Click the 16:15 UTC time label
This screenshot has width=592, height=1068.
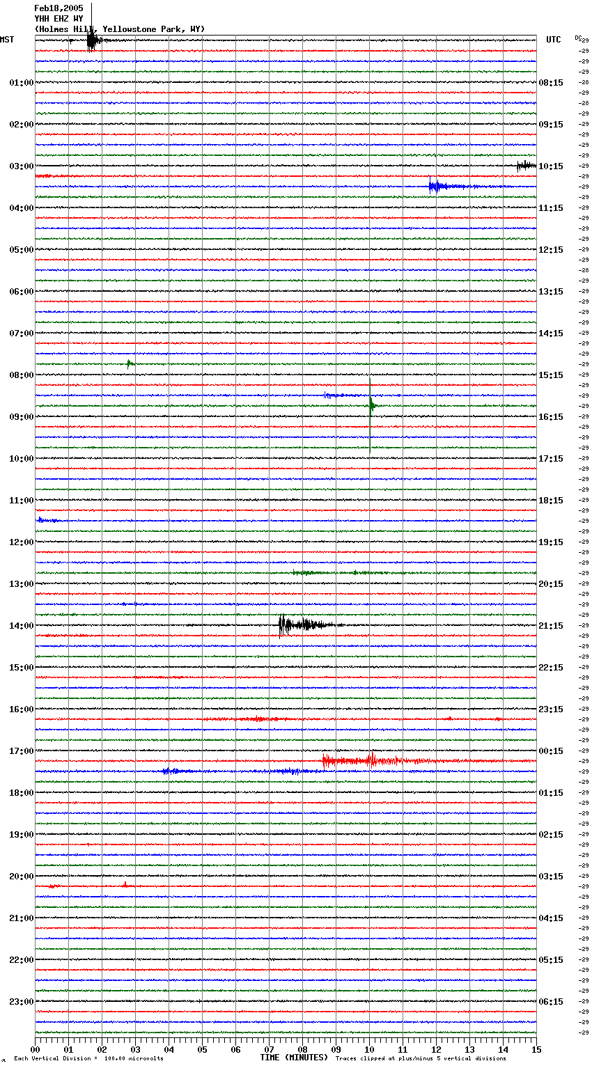pos(551,417)
